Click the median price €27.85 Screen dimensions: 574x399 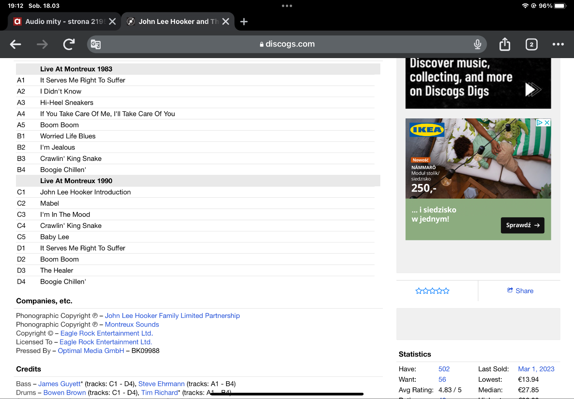(527, 390)
